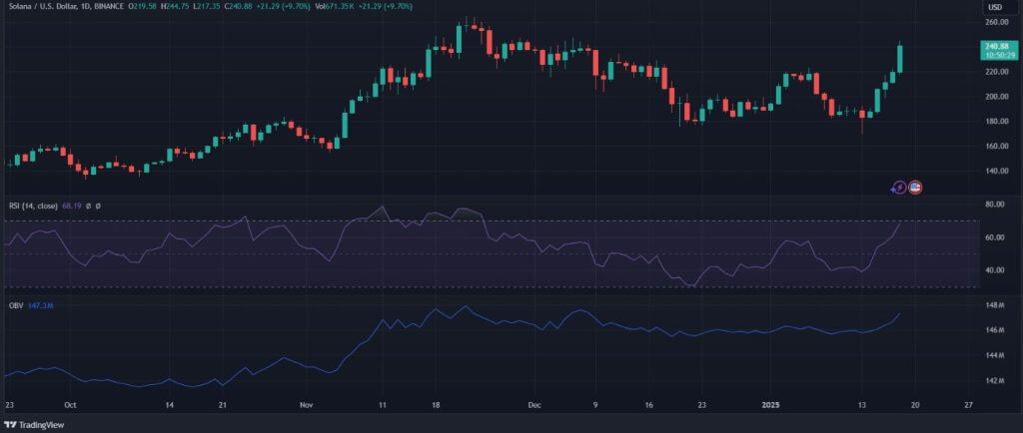This screenshot has width=1023, height=433.
Task: Click the low price L217.35 in header
Action: 208,6
